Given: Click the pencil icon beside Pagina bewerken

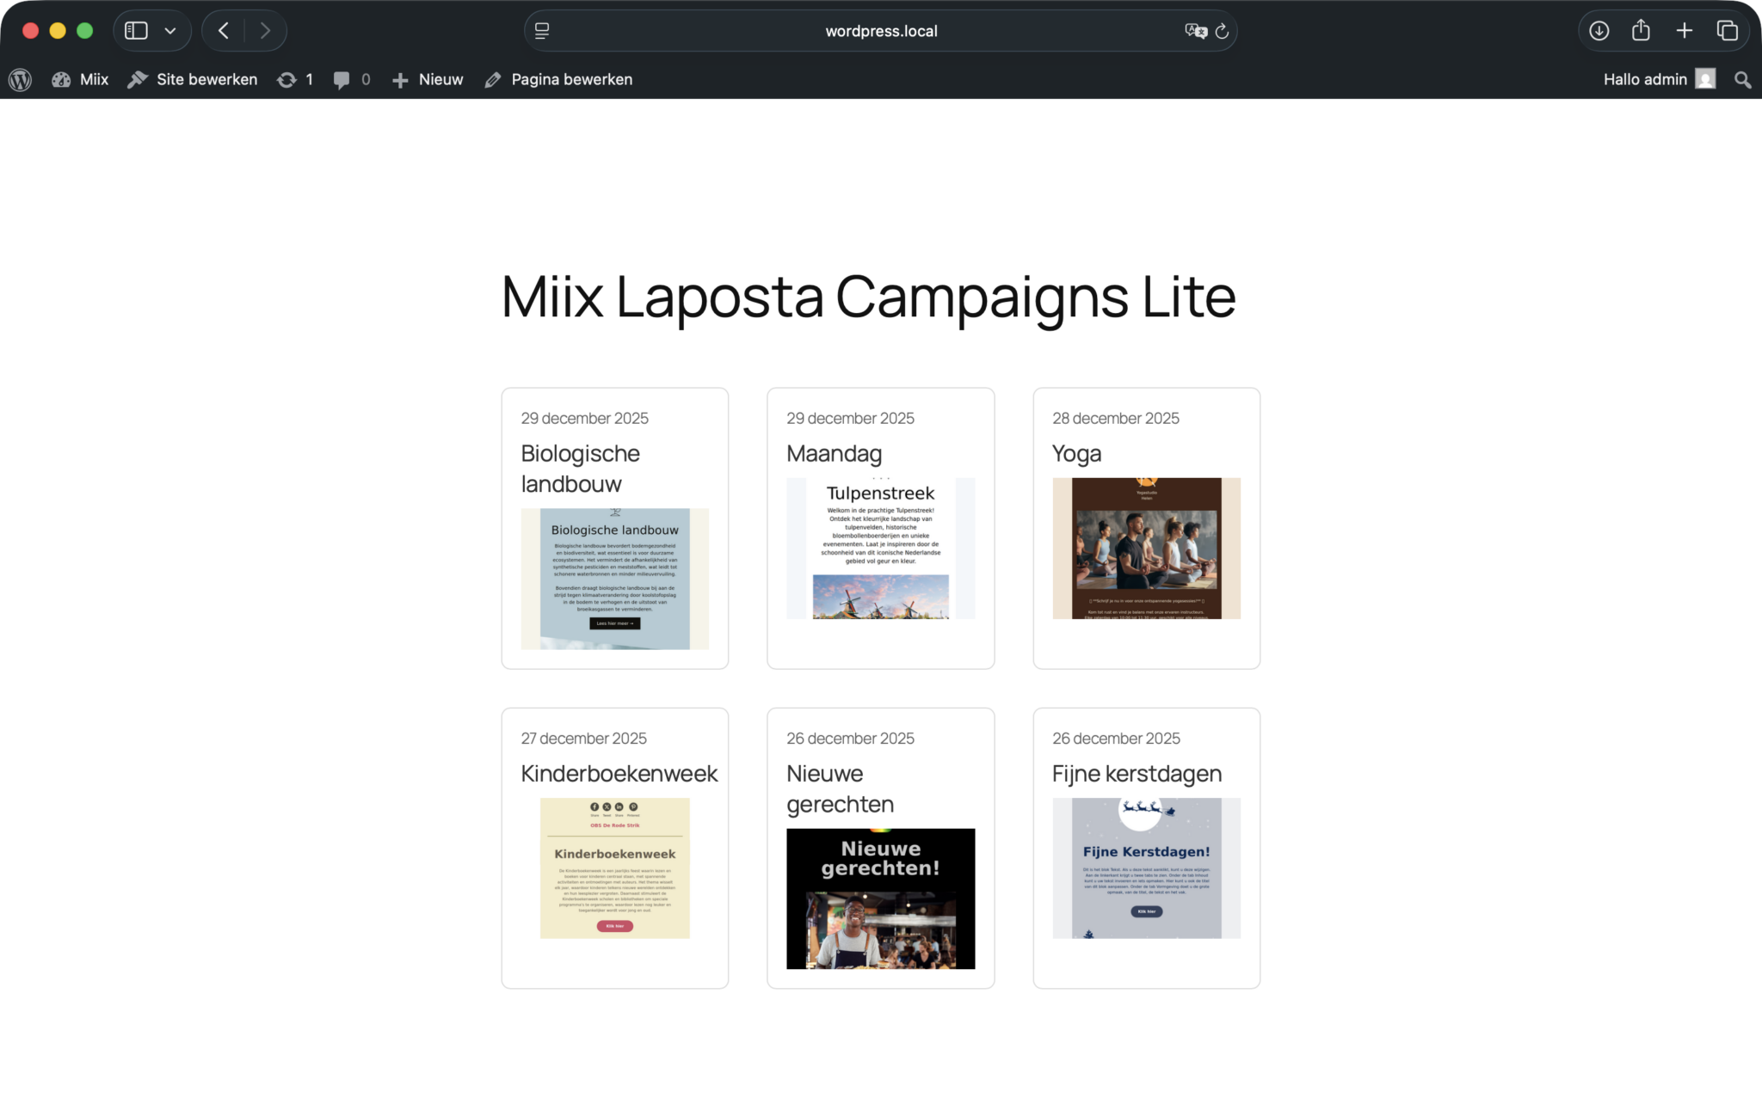Looking at the screenshot, I should (492, 79).
